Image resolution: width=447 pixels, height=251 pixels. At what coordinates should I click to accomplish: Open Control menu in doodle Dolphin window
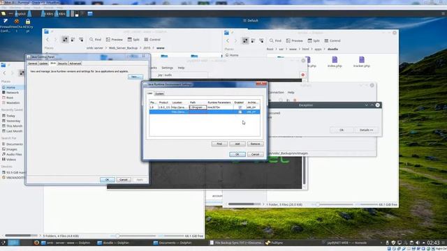click(332, 40)
